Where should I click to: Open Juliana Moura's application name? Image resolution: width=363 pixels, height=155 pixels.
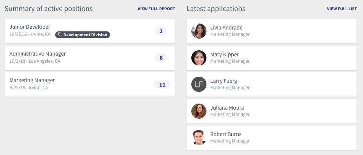click(227, 108)
